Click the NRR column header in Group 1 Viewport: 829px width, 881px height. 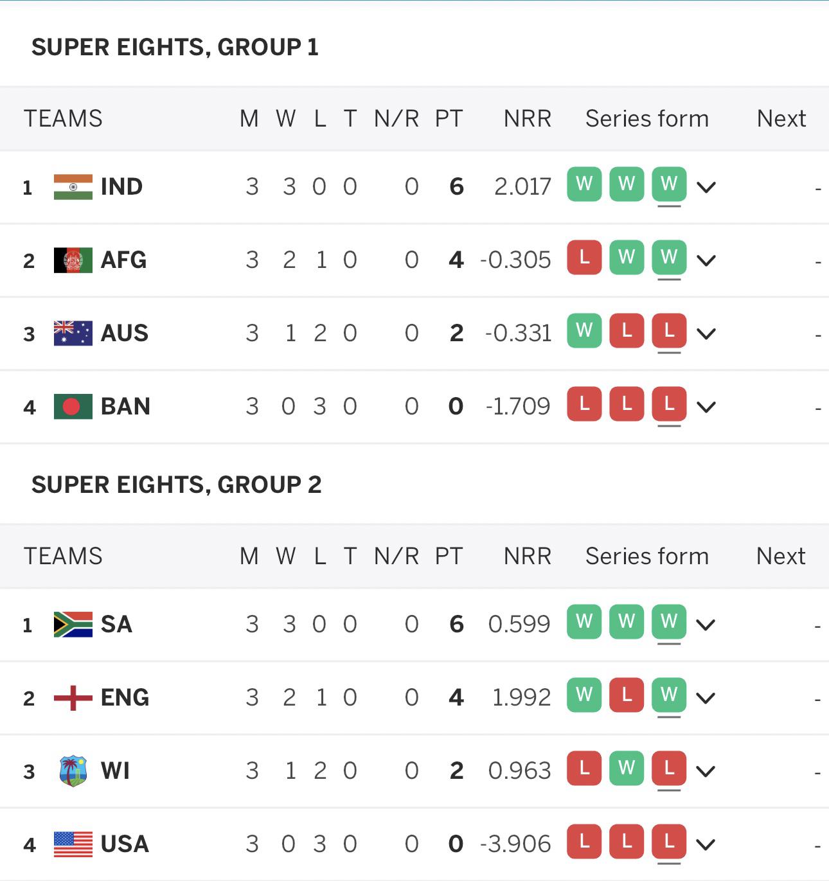(x=527, y=119)
